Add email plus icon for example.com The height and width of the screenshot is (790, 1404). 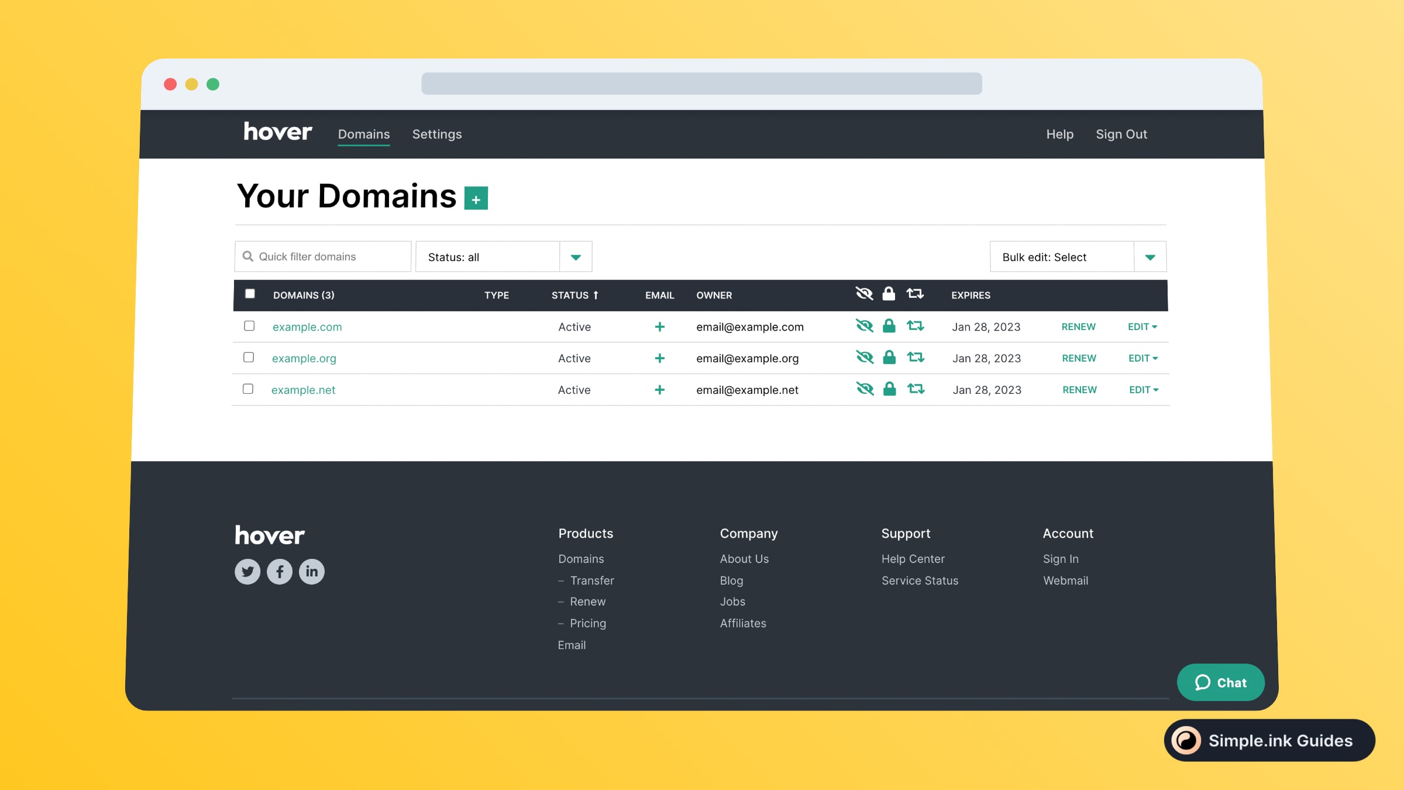(660, 327)
